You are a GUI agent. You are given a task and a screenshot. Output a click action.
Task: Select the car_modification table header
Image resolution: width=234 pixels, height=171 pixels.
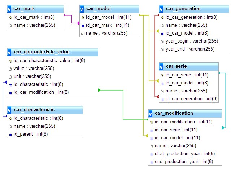click(x=174, y=113)
